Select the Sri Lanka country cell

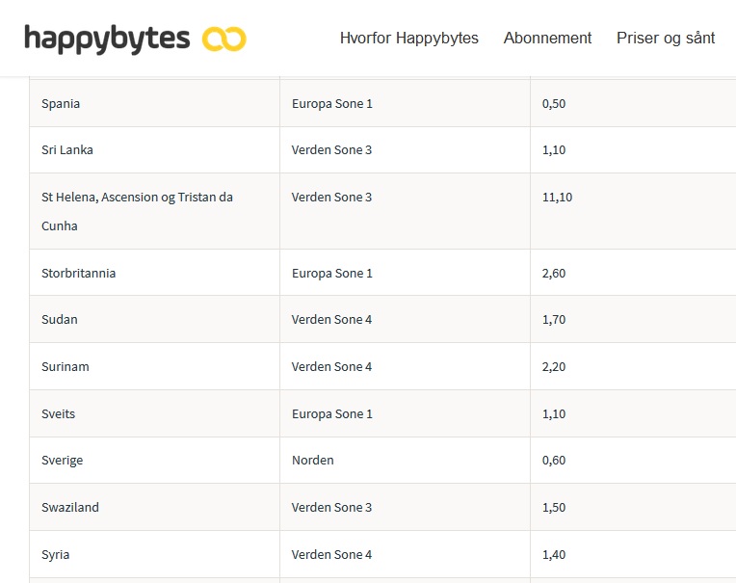coord(154,149)
